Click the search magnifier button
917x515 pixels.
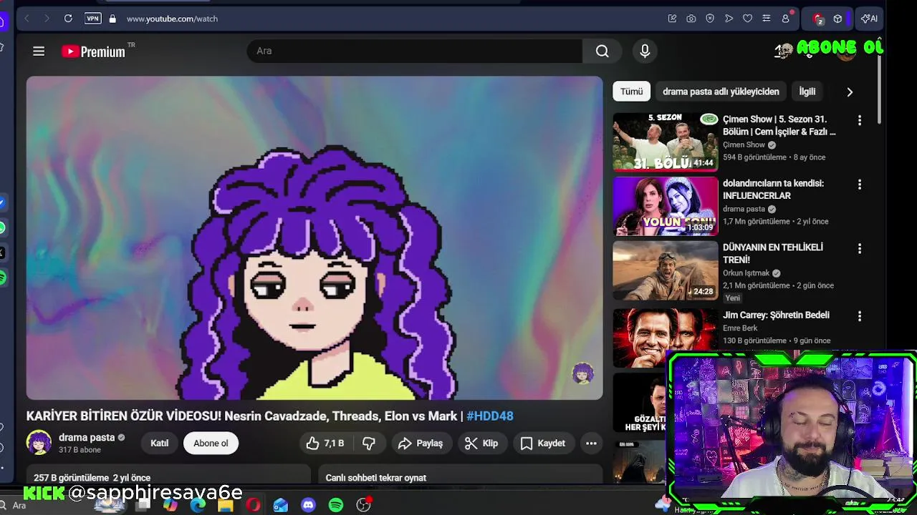click(602, 51)
